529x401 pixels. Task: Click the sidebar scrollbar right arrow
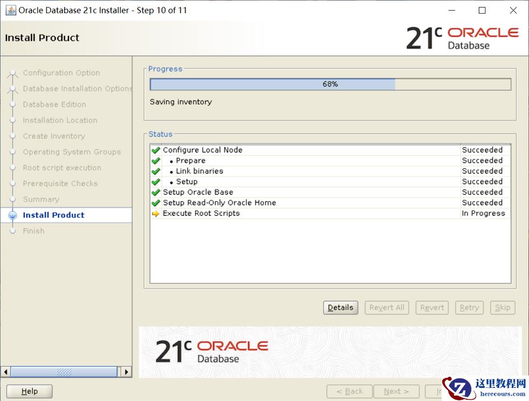pyautogui.click(x=127, y=372)
